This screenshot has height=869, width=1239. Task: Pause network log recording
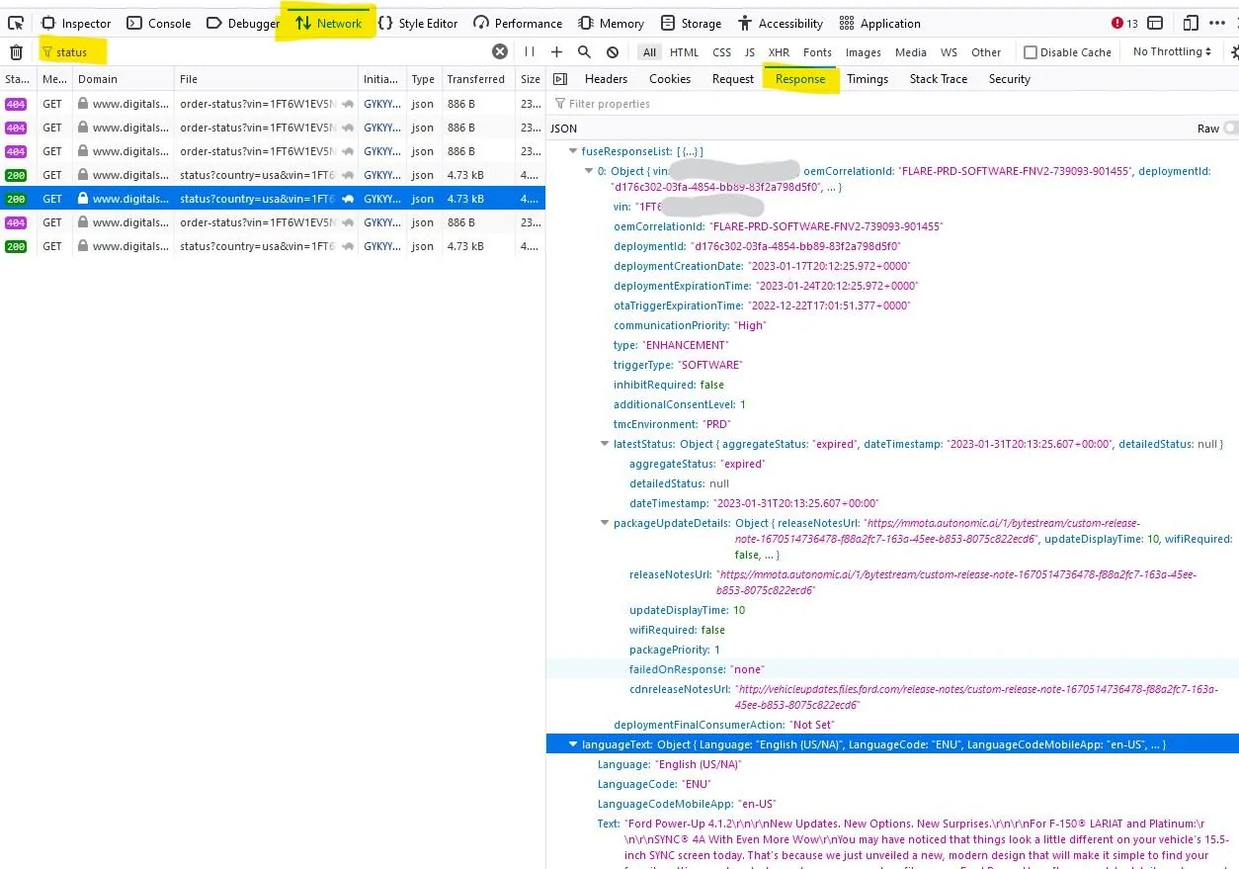click(x=530, y=51)
